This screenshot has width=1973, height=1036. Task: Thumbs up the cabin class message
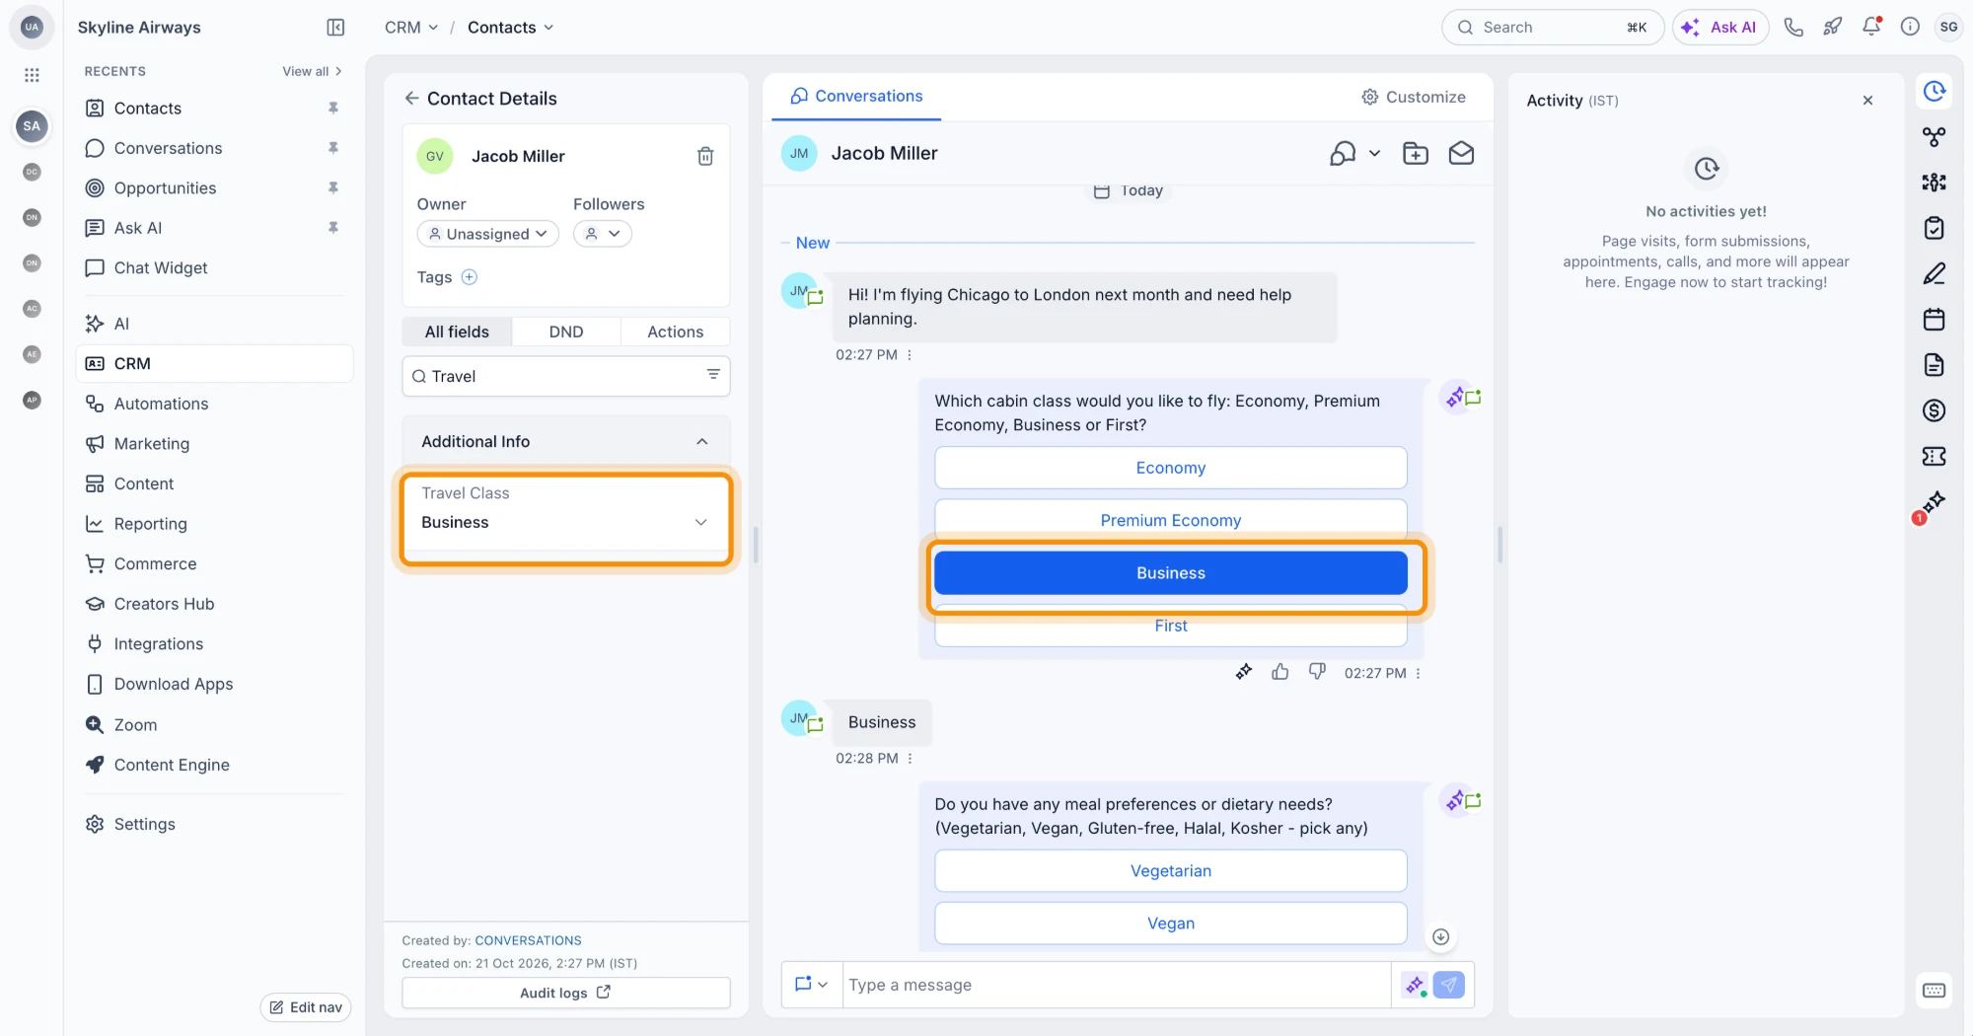[x=1280, y=672]
